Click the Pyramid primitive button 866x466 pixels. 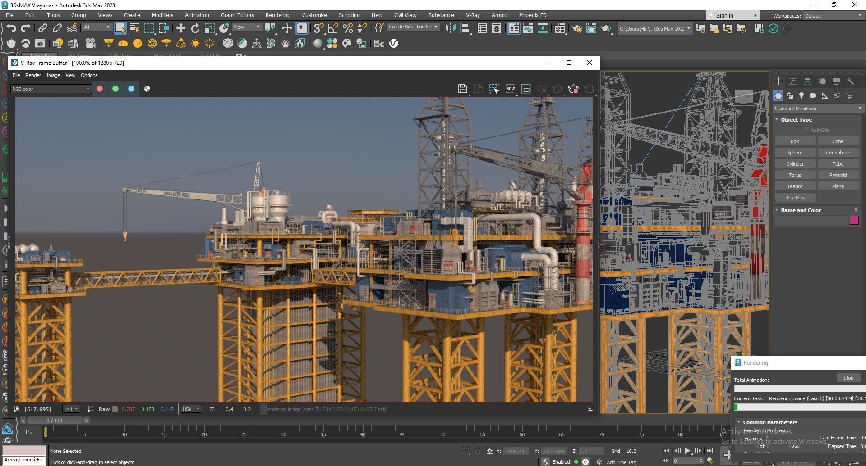click(x=838, y=175)
